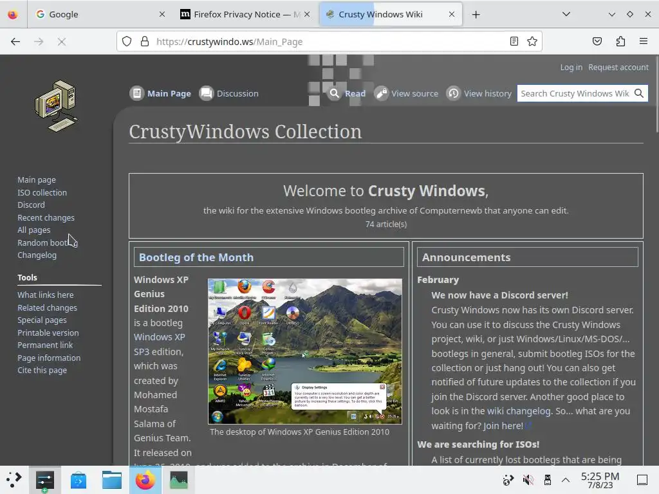Open the Discord sidebar link
Screen dimensions: 659x494
[x=31, y=205]
